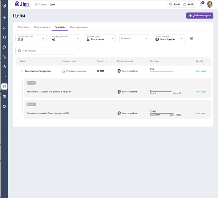The height and width of the screenshot is (198, 218).
Task: Open the Команда dropdown
Action: pyautogui.click(x=134, y=38)
